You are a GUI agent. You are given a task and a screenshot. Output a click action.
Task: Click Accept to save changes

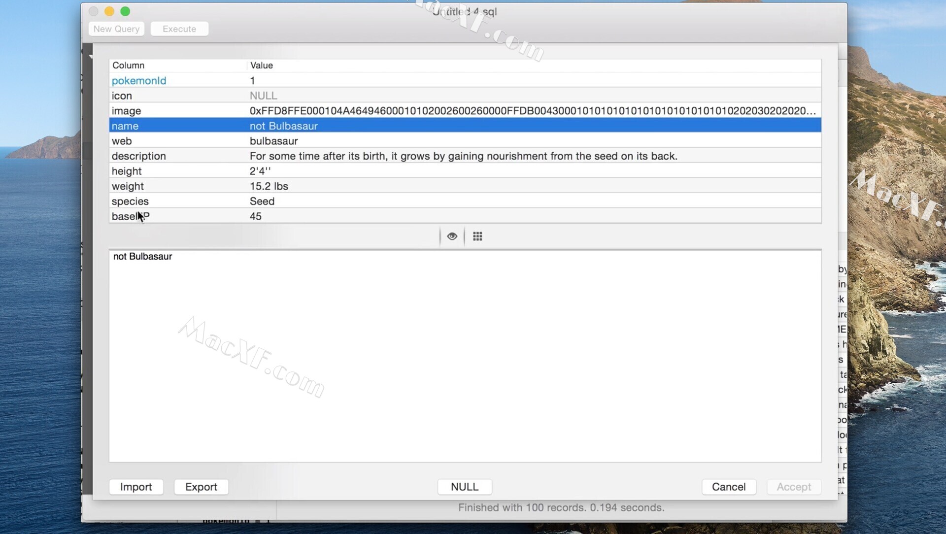794,487
